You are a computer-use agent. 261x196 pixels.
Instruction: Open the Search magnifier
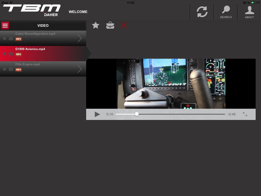pyautogui.click(x=226, y=12)
